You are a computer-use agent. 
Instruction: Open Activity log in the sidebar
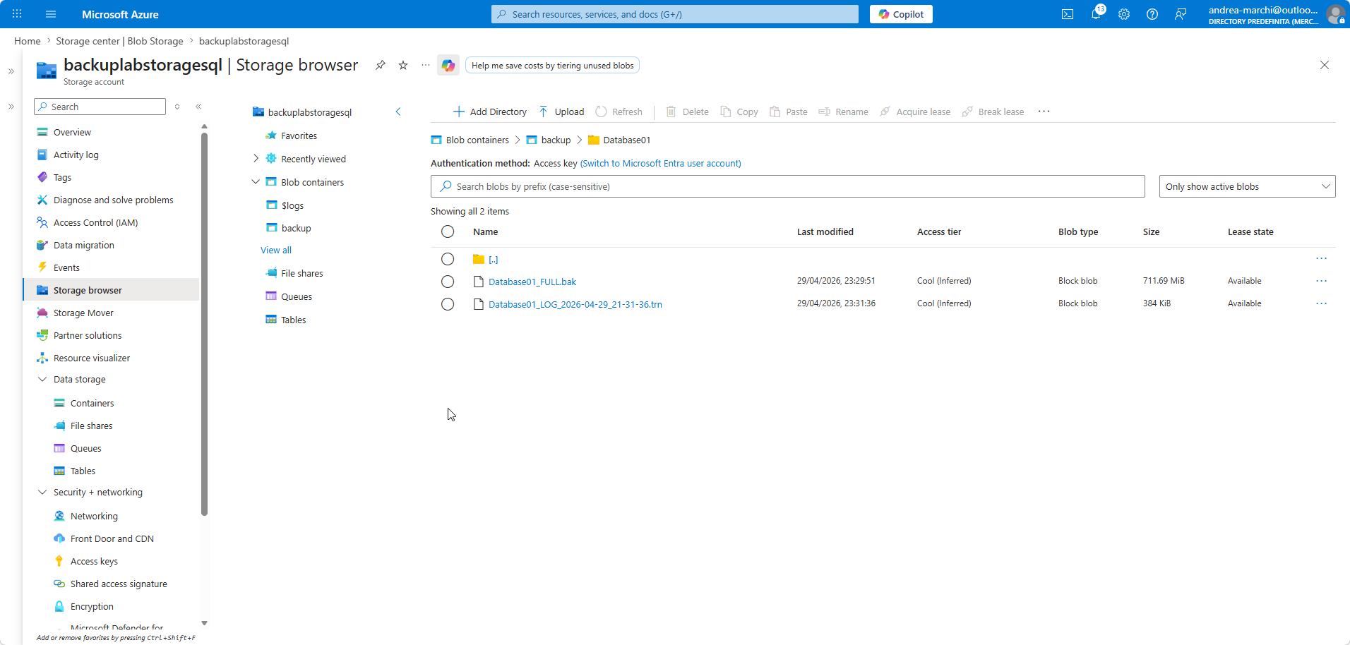click(76, 155)
